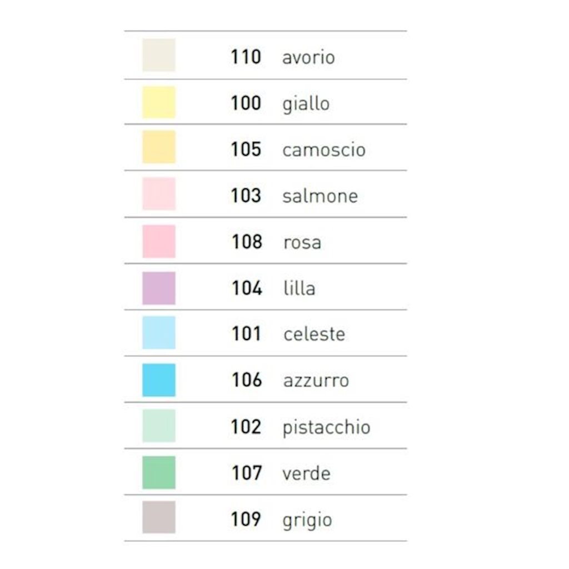Select the giallo yellow swatch
The image size is (569, 569).
pyautogui.click(x=159, y=102)
